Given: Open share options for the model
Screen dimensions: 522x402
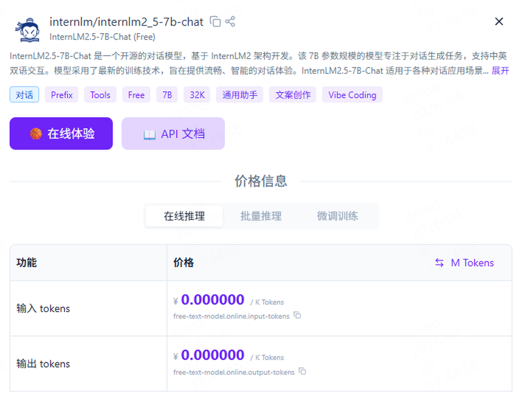Looking at the screenshot, I should 230,22.
